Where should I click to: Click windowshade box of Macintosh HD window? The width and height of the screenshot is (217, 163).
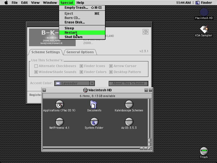151,90
